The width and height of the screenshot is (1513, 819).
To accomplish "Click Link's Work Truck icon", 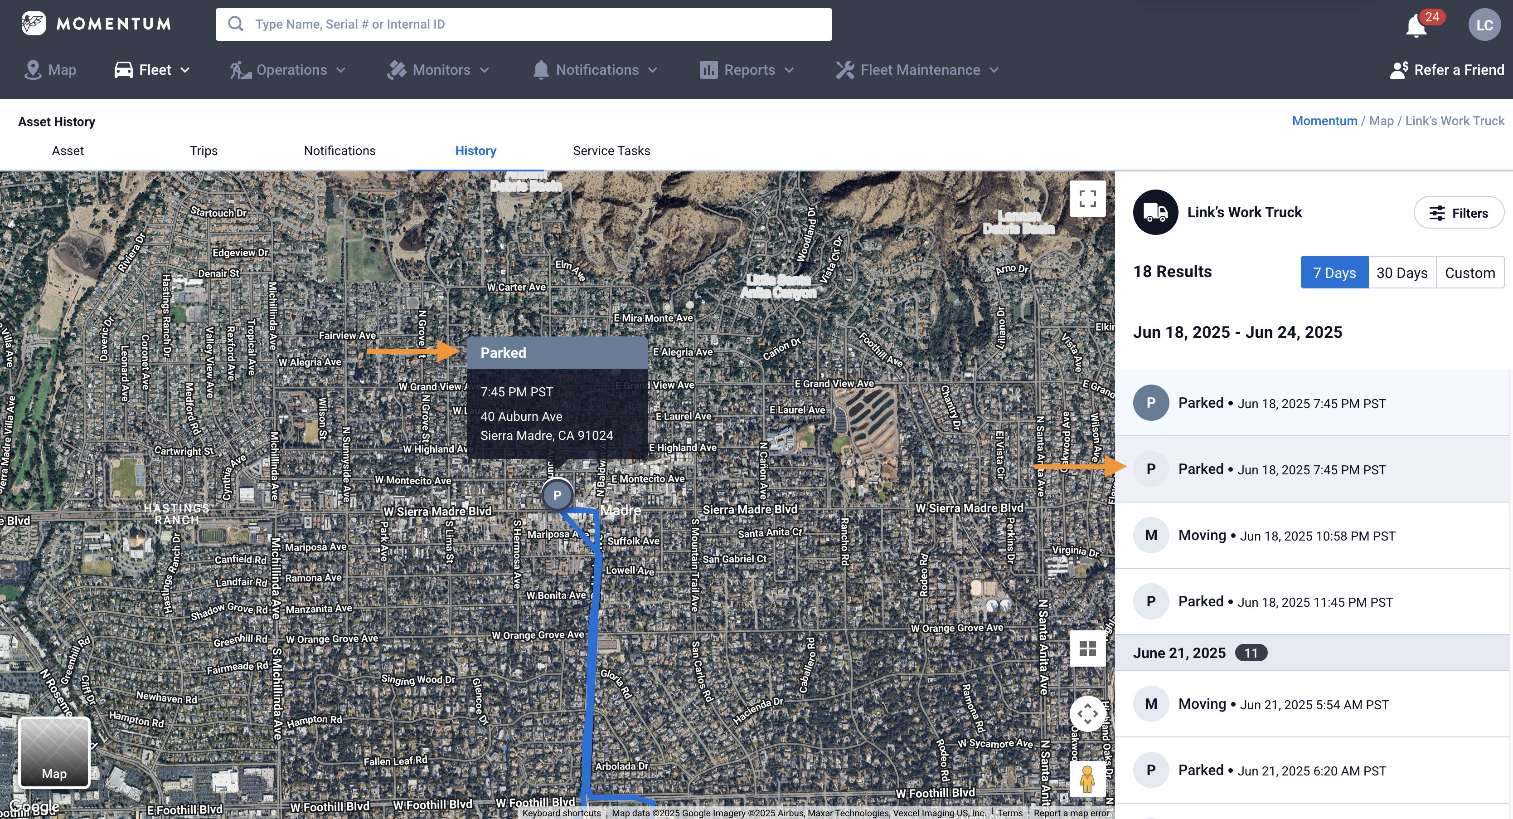I will point(1155,212).
